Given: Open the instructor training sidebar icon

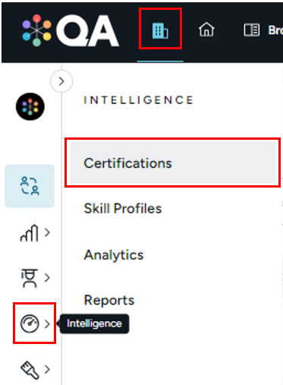Looking at the screenshot, I should tap(30, 278).
